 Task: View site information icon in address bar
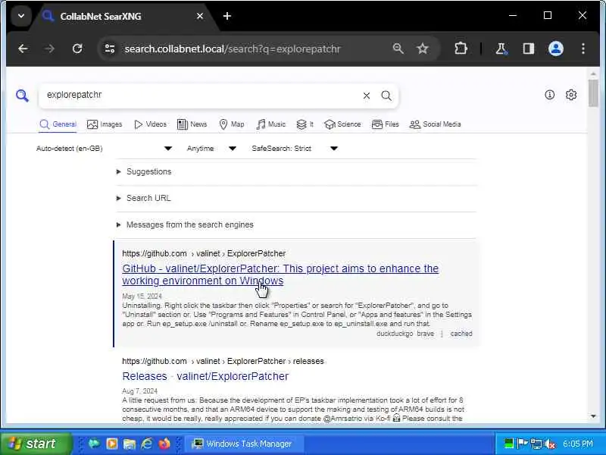pyautogui.click(x=110, y=49)
